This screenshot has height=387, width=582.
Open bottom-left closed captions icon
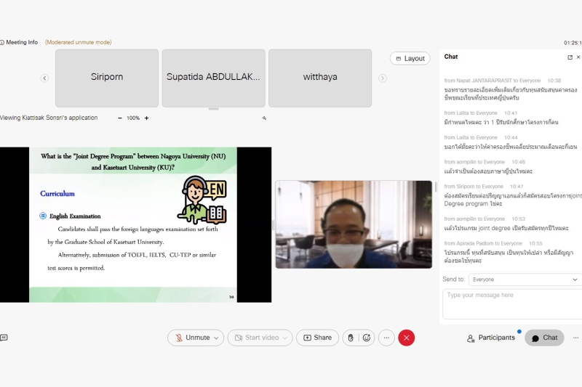[4, 338]
